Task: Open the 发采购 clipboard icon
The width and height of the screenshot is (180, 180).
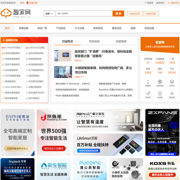Action: click(x=160, y=94)
